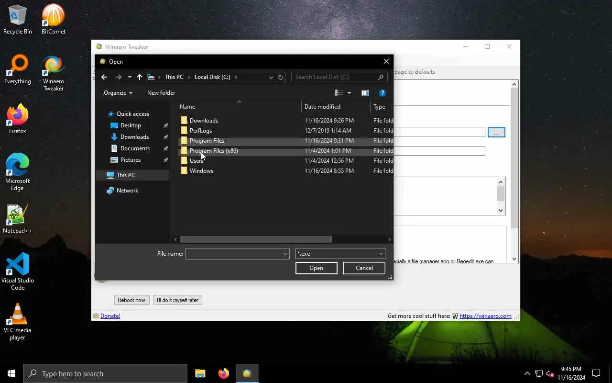The height and width of the screenshot is (383, 612).
Task: Open Everything desktop shortcut
Action: point(18,69)
